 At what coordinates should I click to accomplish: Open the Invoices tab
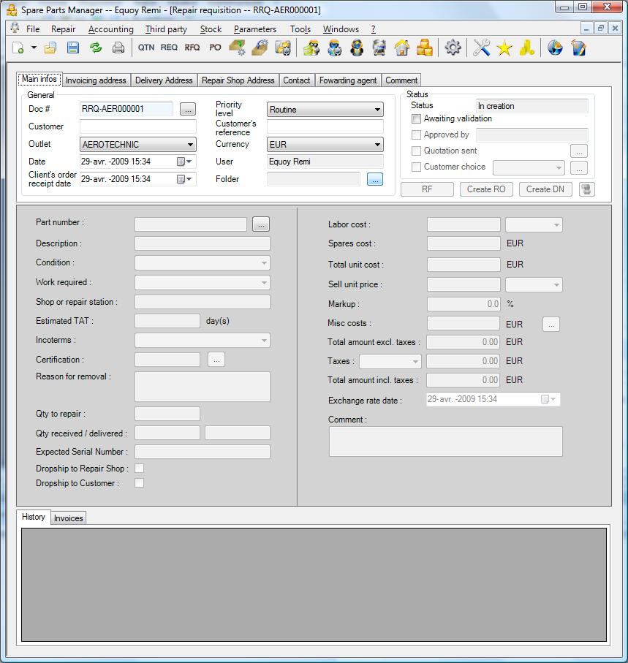click(x=69, y=518)
